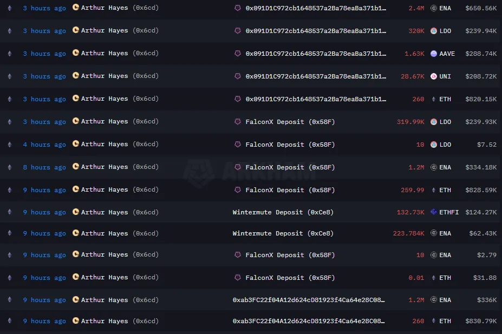
Task: Click the Arthur Hayes avatar beside '8 hours ago'
Action: click(x=76, y=167)
